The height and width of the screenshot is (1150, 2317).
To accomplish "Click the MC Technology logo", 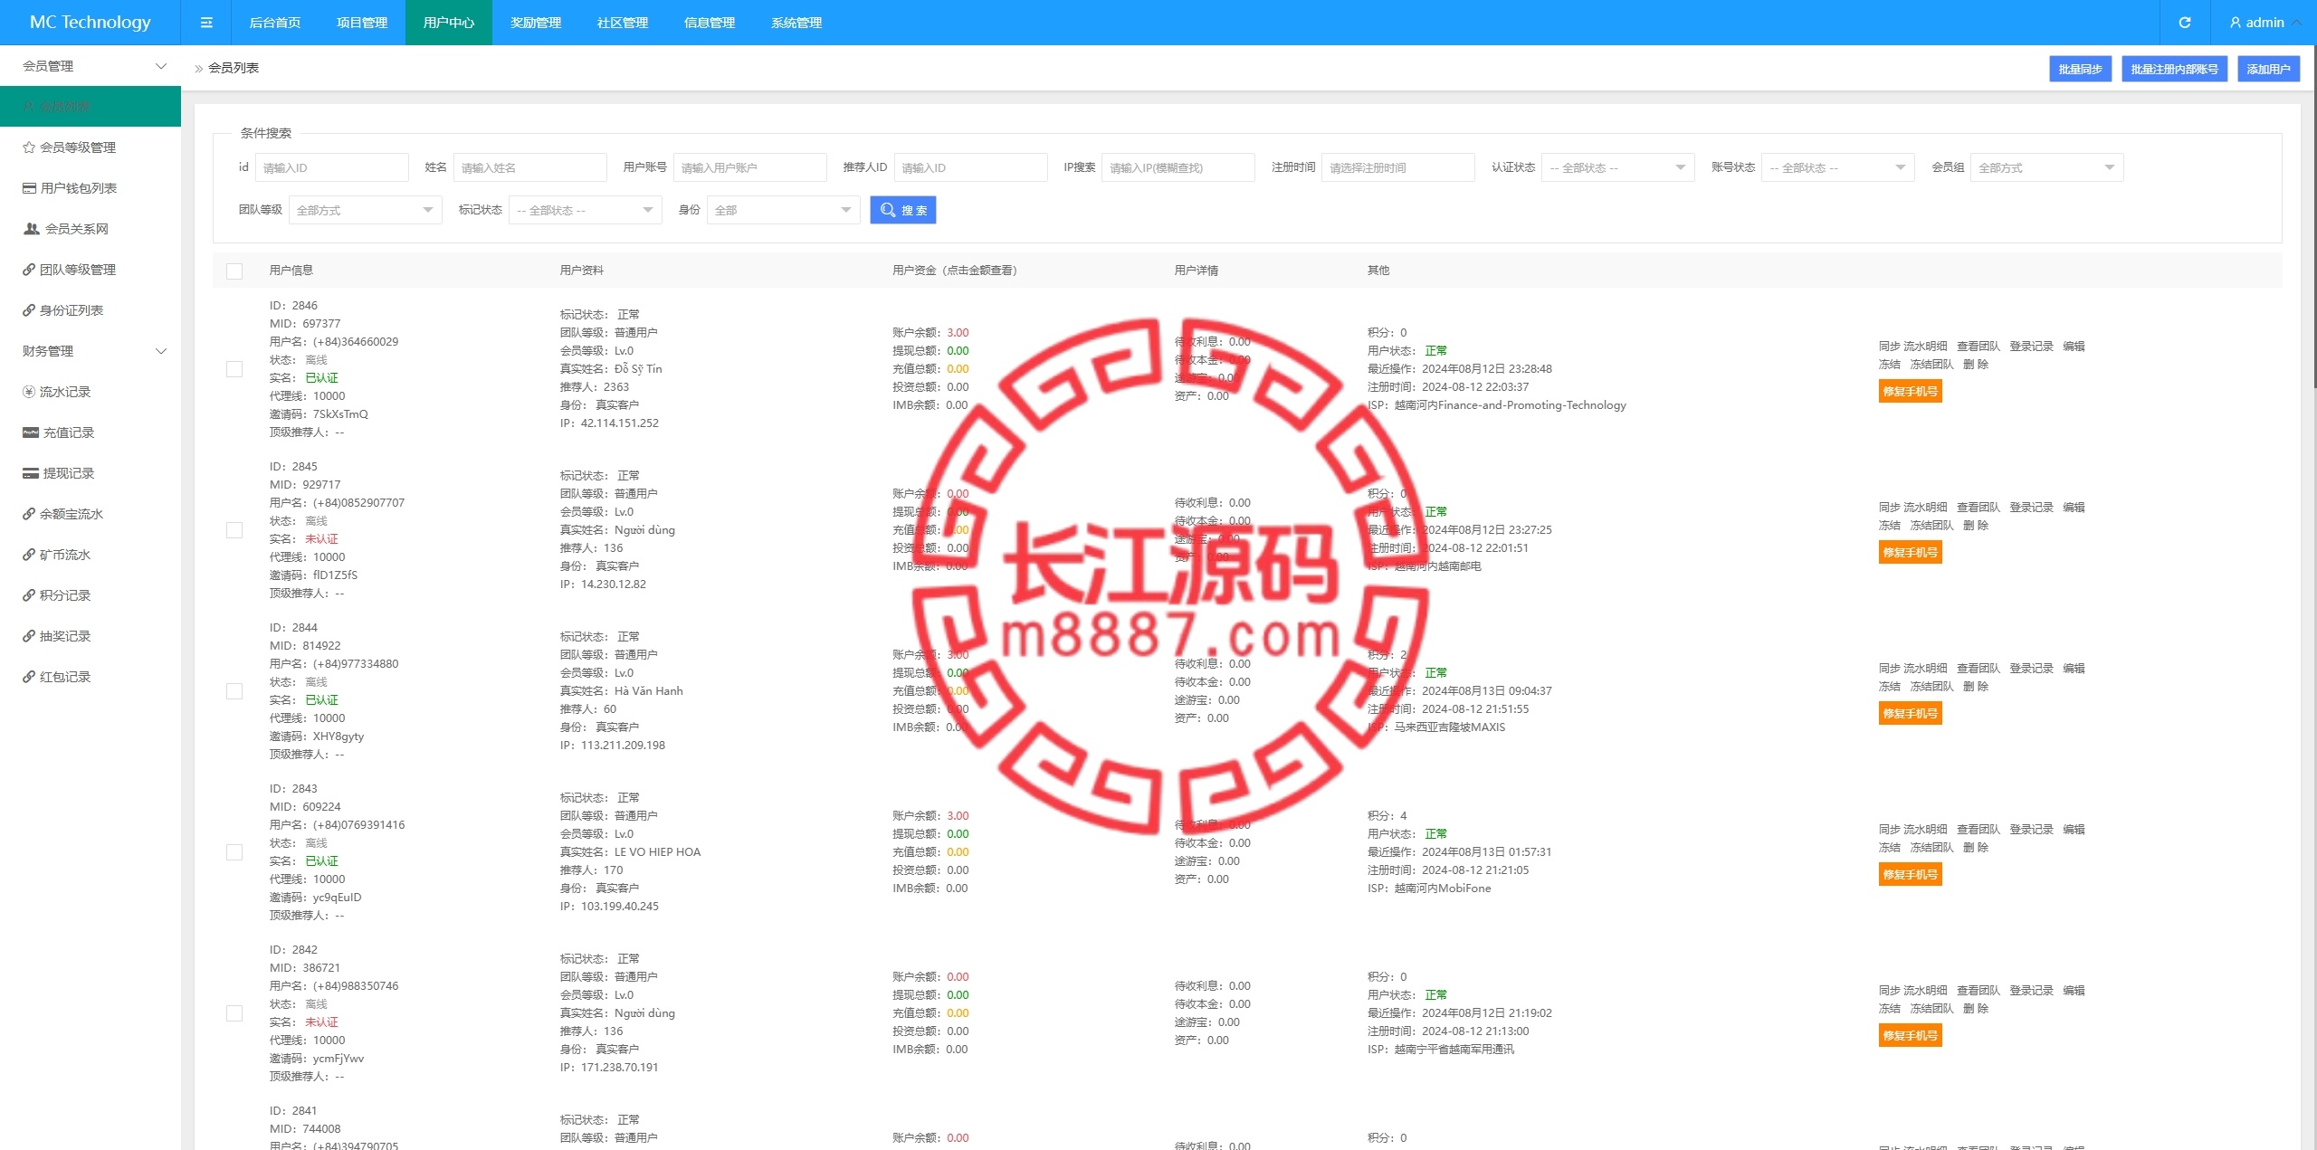I will coord(91,23).
